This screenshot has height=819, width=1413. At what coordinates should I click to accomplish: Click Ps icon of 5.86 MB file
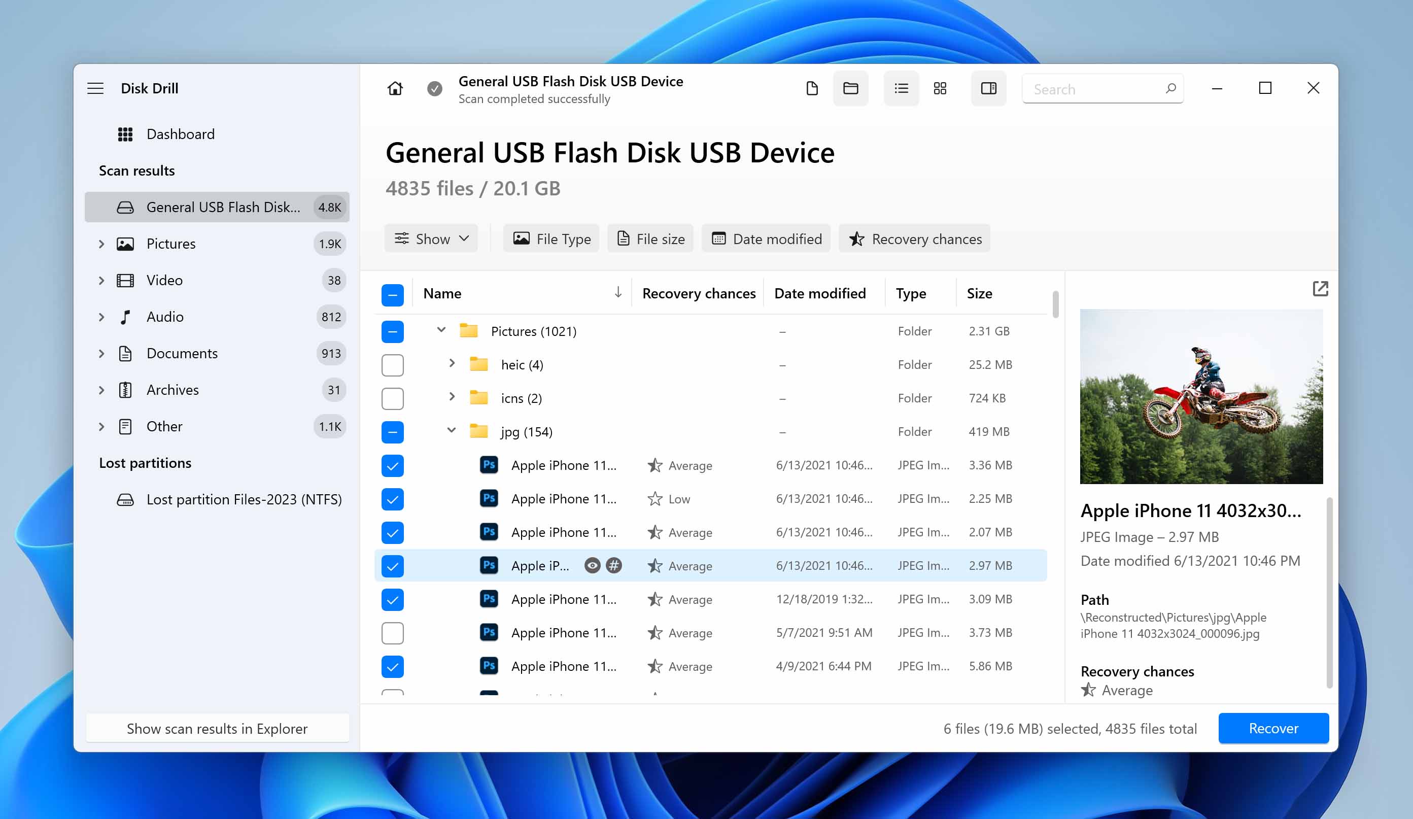[489, 665]
